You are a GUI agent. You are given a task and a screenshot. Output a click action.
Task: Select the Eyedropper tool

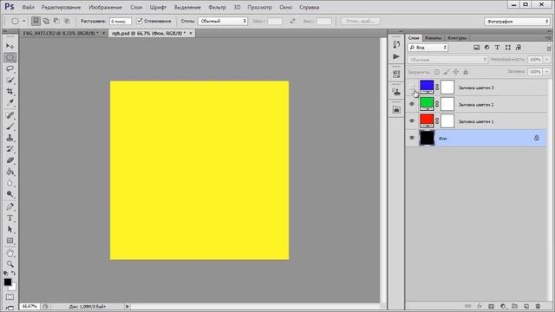coord(10,102)
